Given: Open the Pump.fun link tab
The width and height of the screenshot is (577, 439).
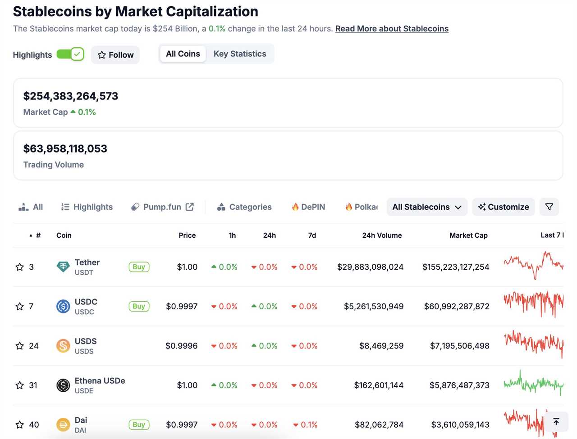Looking at the screenshot, I should (x=162, y=207).
